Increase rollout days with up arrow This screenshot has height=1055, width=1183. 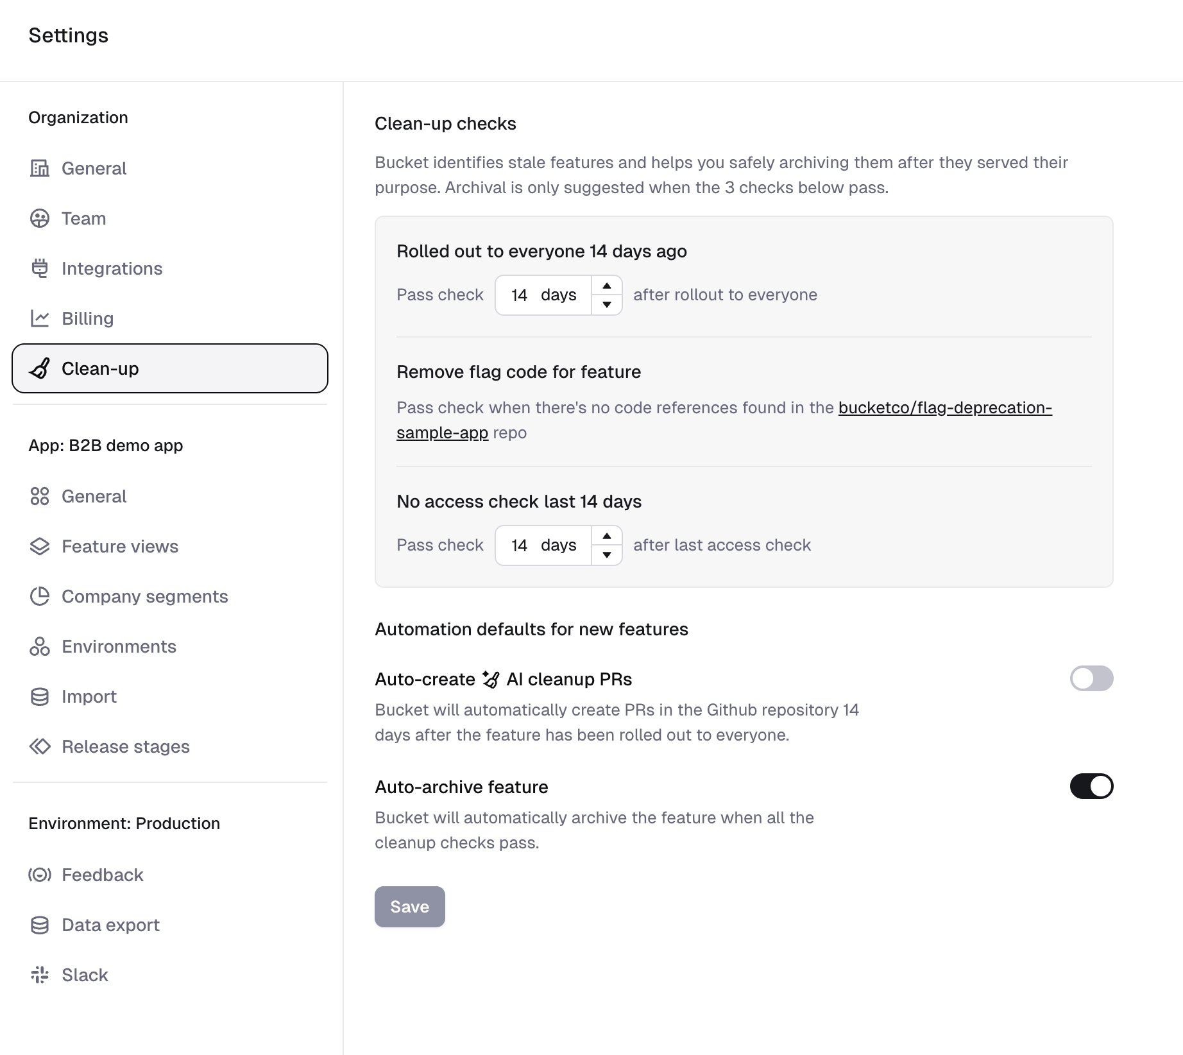[x=607, y=286]
